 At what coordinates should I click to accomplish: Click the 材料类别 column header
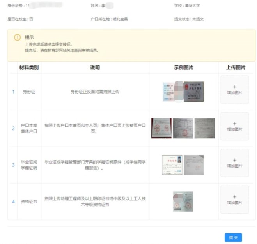click(29, 67)
